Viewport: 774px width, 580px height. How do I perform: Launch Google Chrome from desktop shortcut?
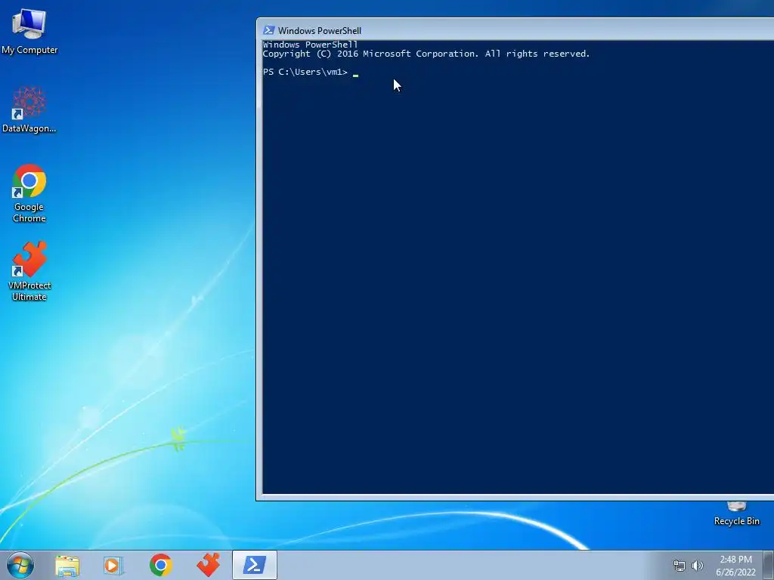(29, 193)
